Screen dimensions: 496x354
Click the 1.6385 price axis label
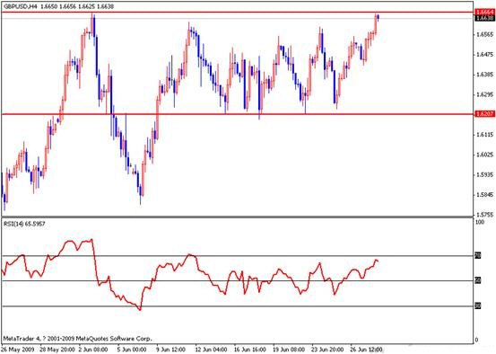click(485, 75)
